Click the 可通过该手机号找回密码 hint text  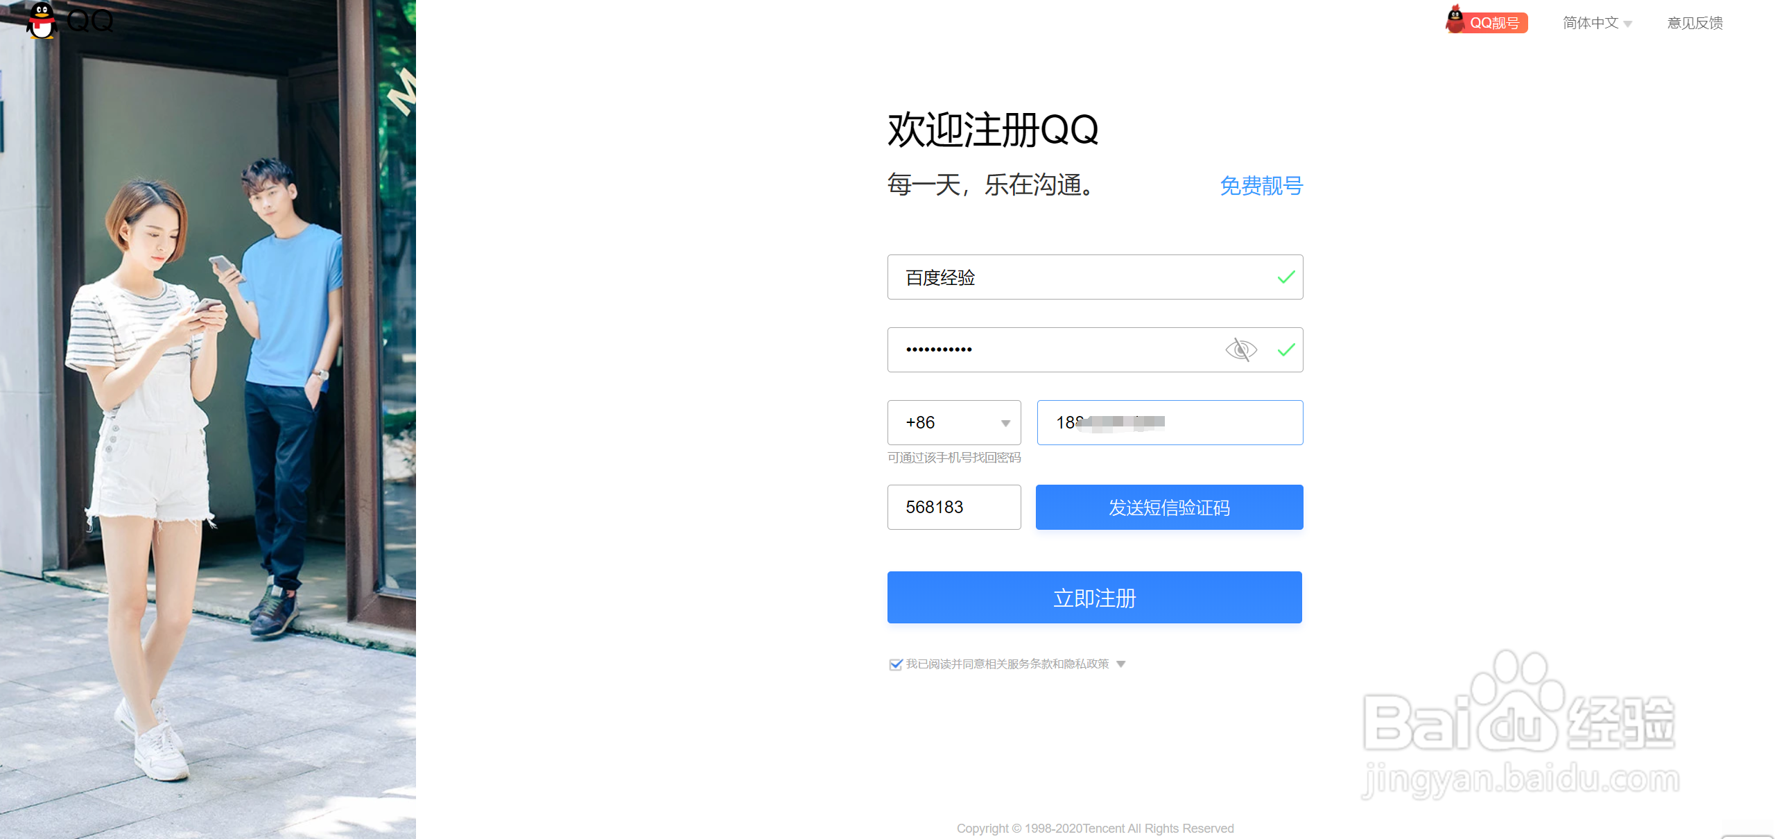[954, 458]
